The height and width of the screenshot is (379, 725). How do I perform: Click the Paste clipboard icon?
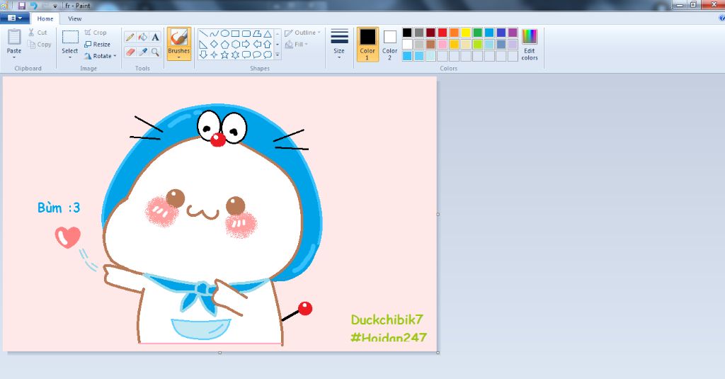tap(14, 37)
